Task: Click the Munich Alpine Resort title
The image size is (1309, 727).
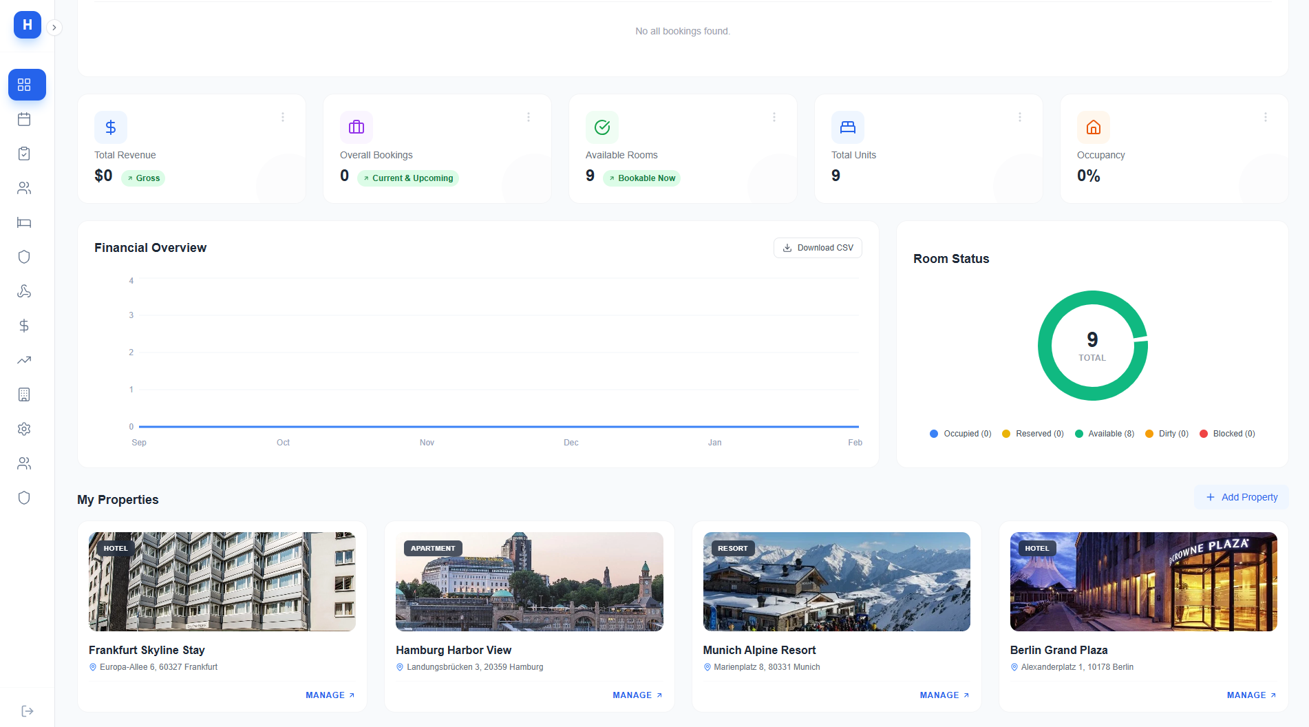Action: click(759, 650)
